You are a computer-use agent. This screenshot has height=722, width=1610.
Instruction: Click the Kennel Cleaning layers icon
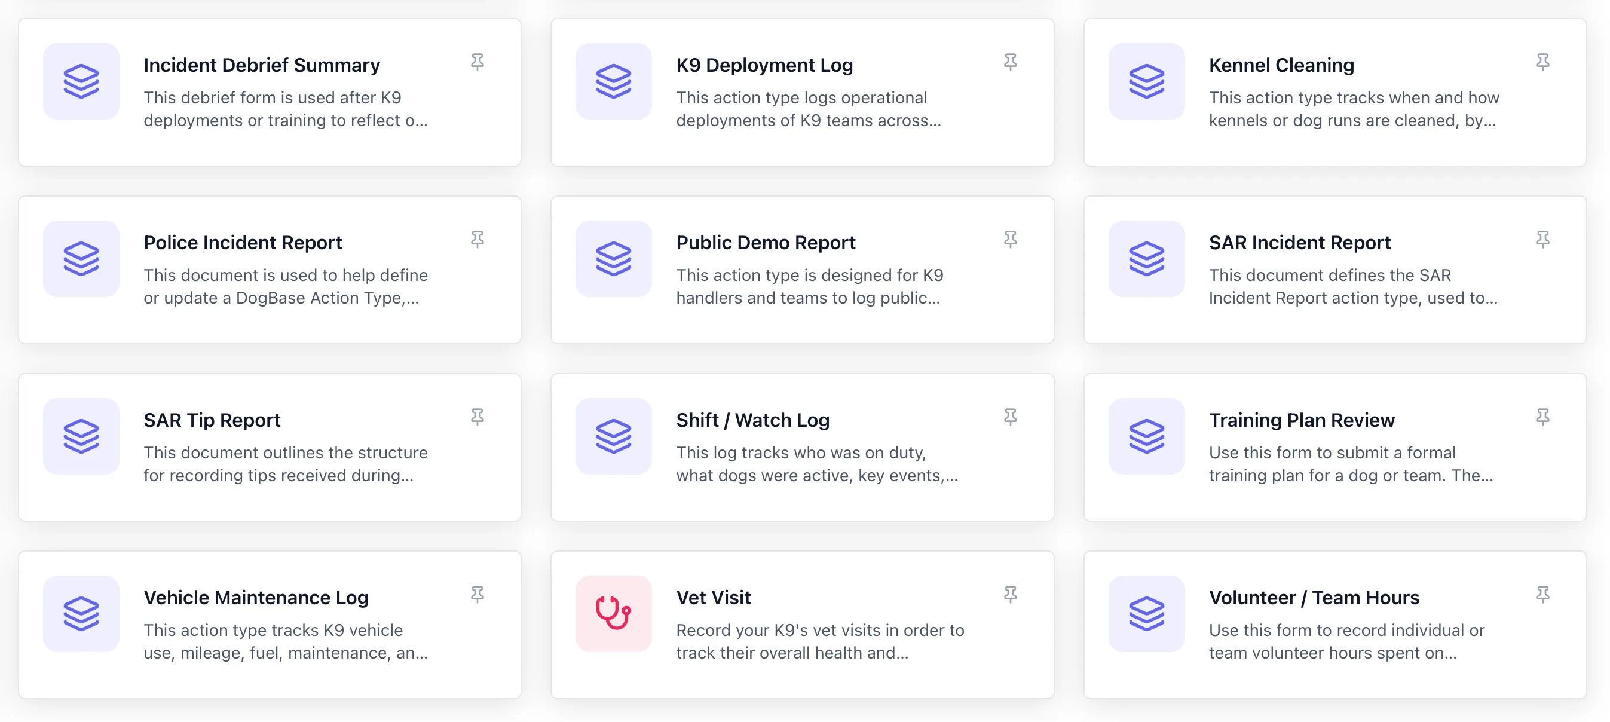[x=1147, y=81]
